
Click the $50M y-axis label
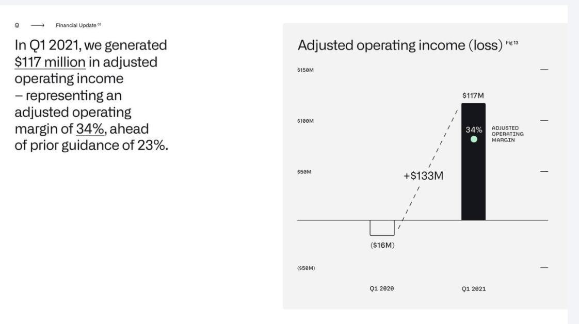point(304,172)
